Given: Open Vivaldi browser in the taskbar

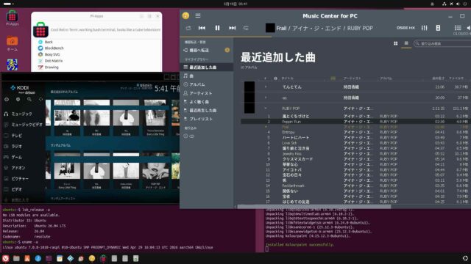Looking at the screenshot, I should 5,258.
